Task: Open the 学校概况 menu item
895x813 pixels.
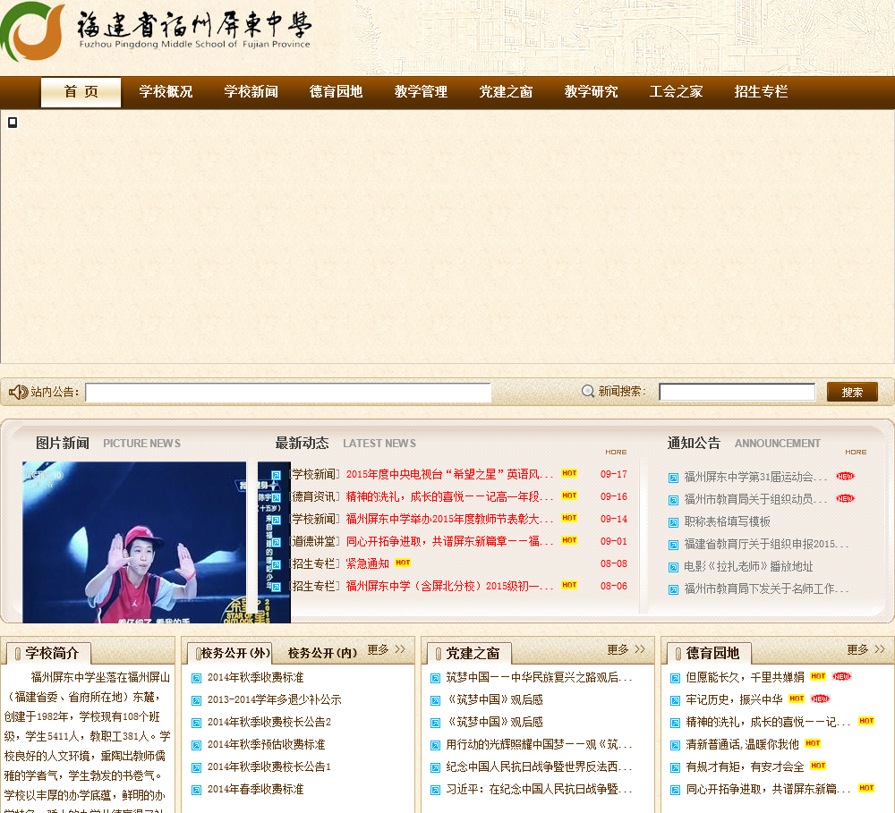Action: click(x=166, y=92)
